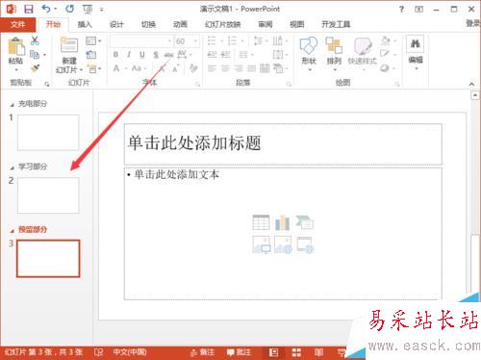Open clipboard group dialog launcher
The image size is (481, 360).
(47, 84)
